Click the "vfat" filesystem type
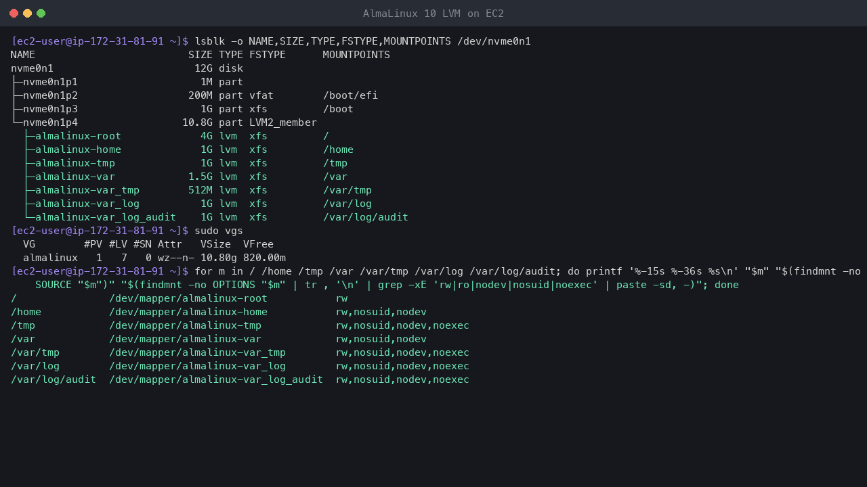Screen dimensions: 867x487 [x=261, y=95]
